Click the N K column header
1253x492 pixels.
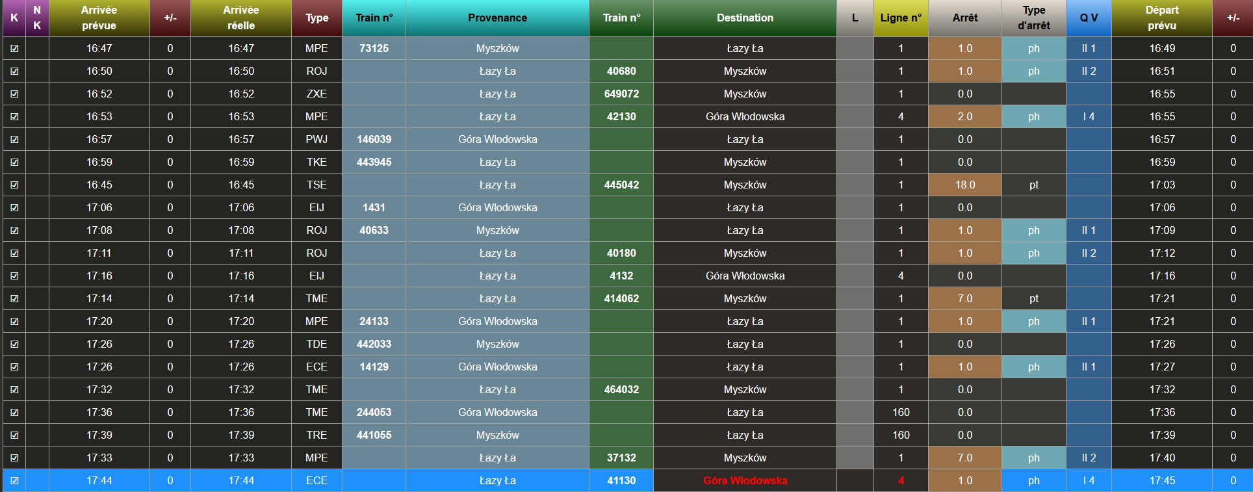(37, 18)
